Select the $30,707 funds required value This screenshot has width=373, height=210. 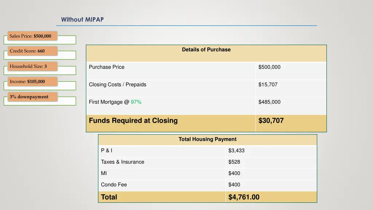pyautogui.click(x=271, y=121)
